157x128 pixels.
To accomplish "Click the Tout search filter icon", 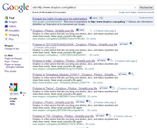I will coord(6,18).
